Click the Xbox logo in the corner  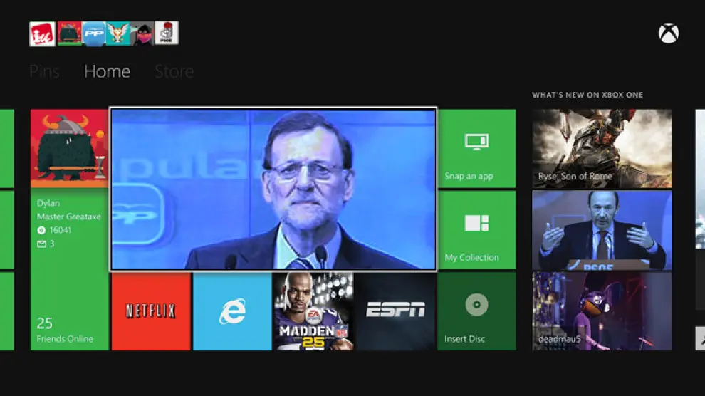pyautogui.click(x=668, y=33)
